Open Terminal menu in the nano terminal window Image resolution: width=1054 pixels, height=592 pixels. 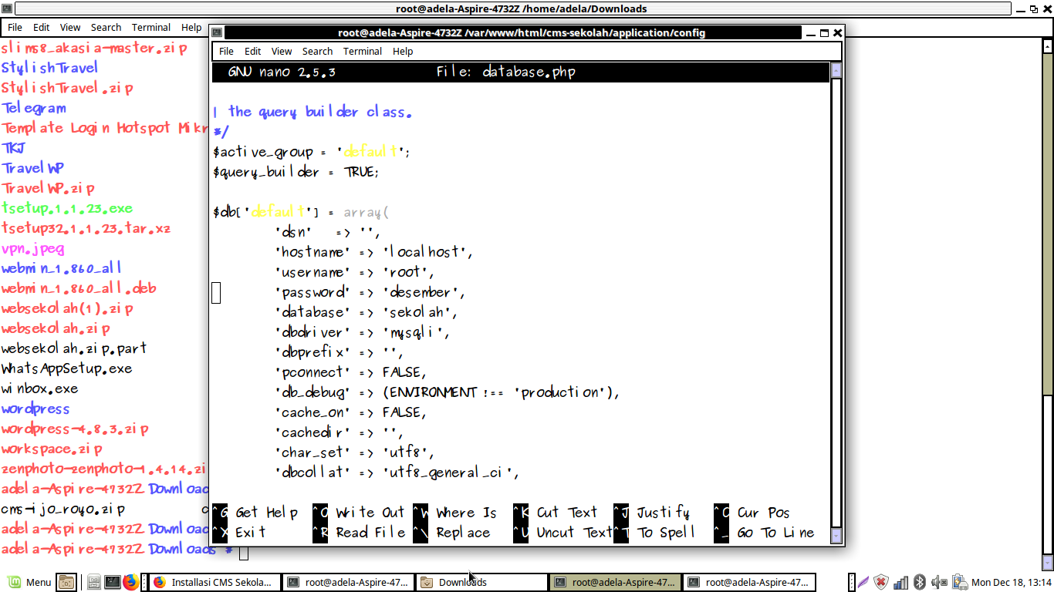[363, 51]
